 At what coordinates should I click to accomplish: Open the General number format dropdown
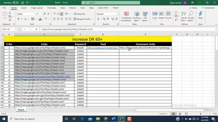(116, 14)
